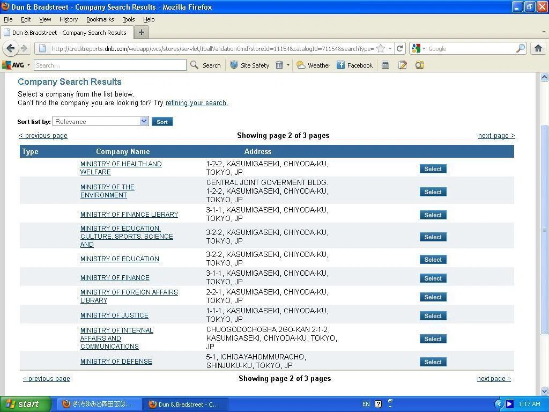549x412 pixels.
Task: Click the EN language indicator
Action: pos(366,404)
